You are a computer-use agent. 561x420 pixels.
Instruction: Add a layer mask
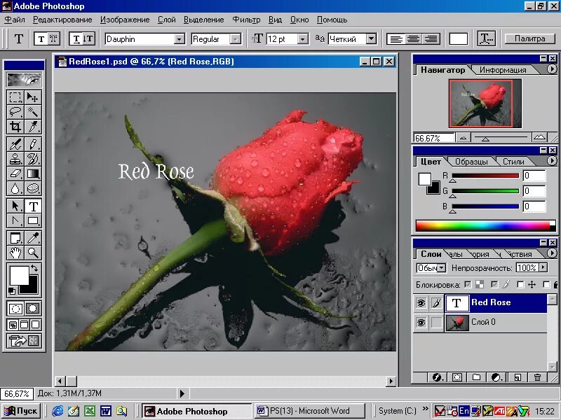(457, 377)
